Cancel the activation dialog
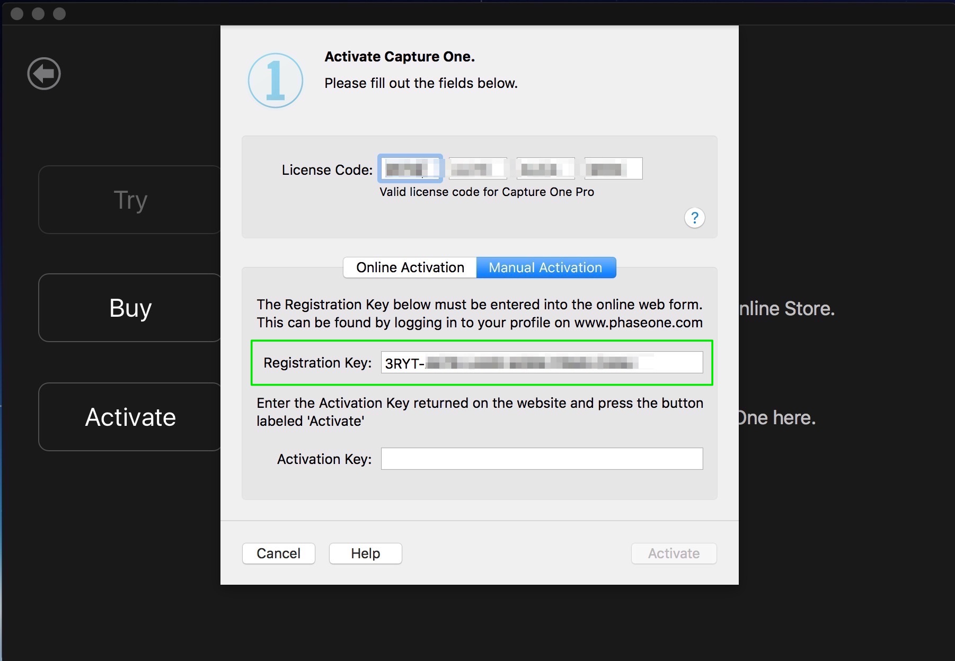This screenshot has width=955, height=661. click(x=279, y=553)
